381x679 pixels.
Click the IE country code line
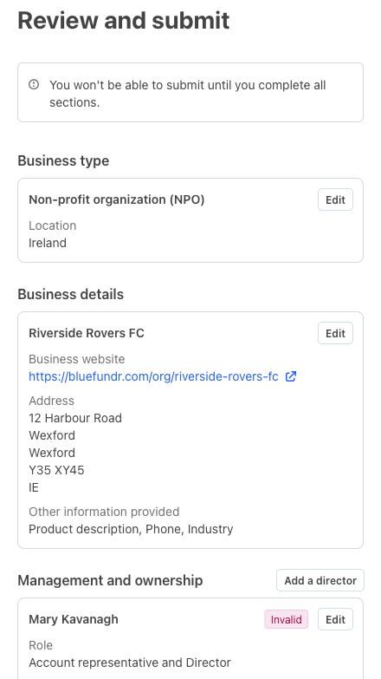[34, 487]
